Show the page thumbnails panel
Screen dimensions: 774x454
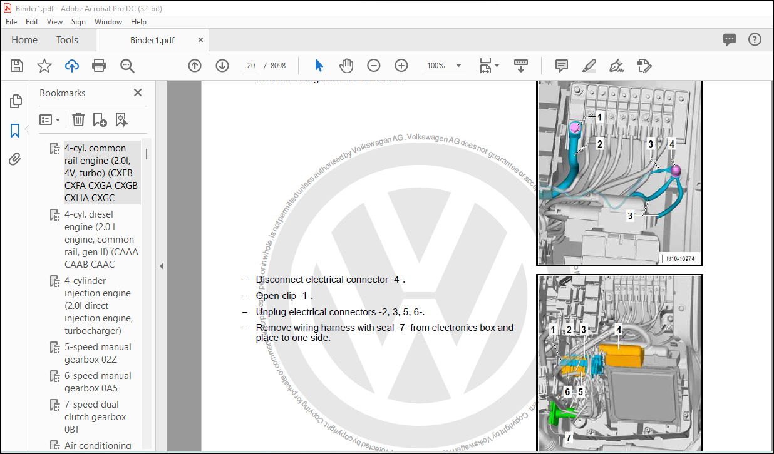click(16, 101)
